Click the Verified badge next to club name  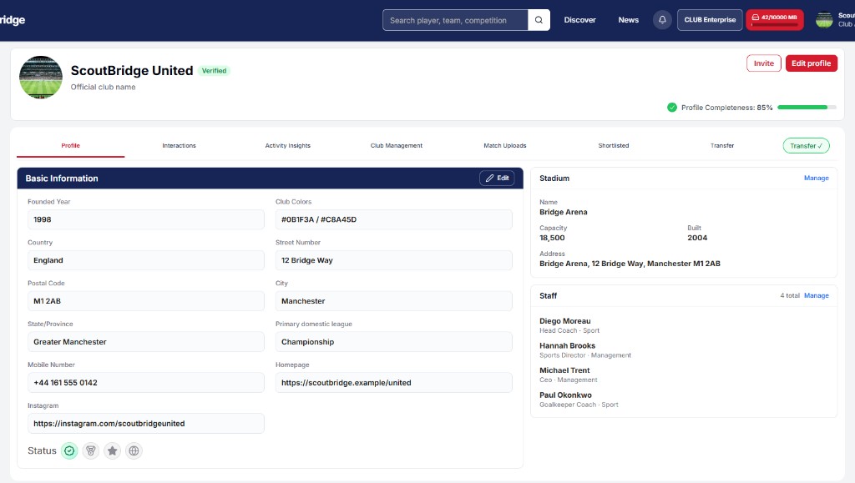(x=214, y=71)
